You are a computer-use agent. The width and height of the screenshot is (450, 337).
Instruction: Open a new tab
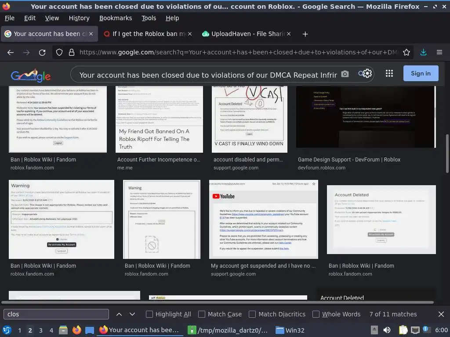click(x=305, y=34)
